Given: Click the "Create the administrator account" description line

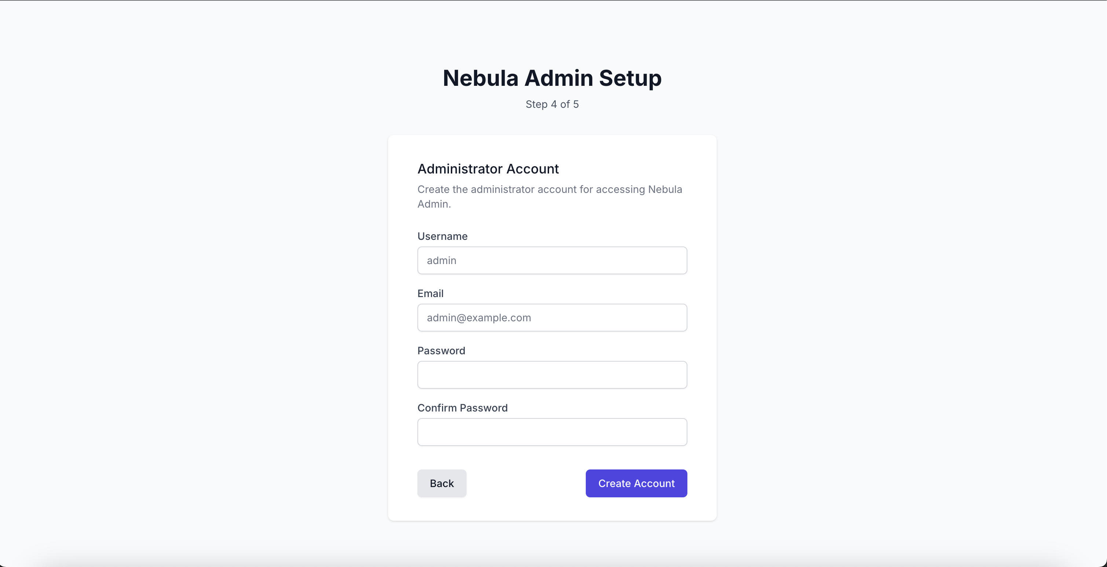Looking at the screenshot, I should (549, 190).
